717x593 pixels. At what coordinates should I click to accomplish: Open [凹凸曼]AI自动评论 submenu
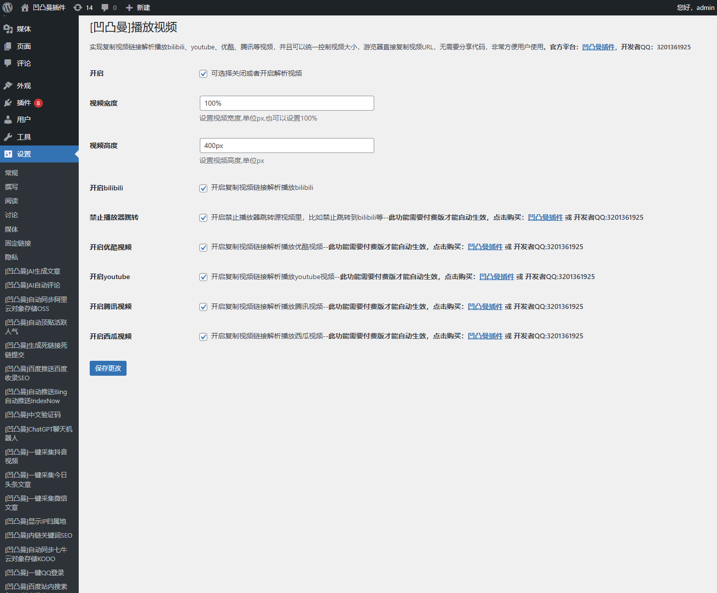coord(32,285)
